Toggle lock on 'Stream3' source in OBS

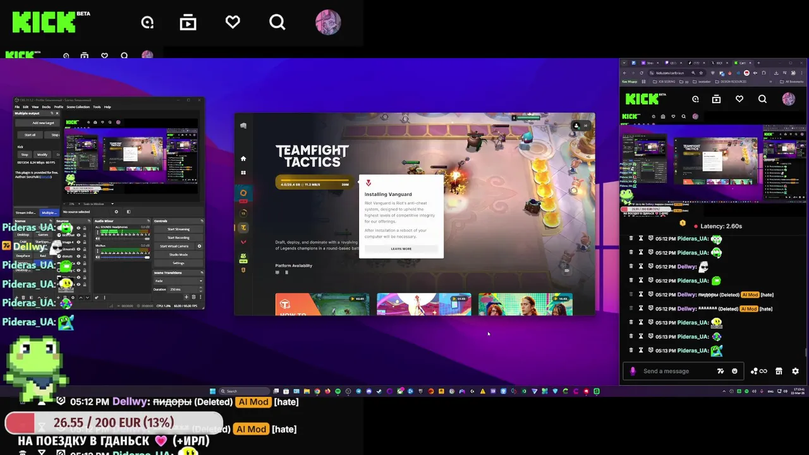click(85, 249)
